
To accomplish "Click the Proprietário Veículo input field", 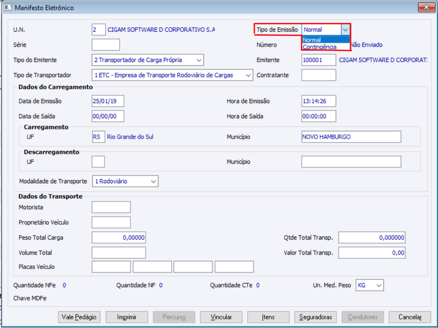I will (111, 222).
